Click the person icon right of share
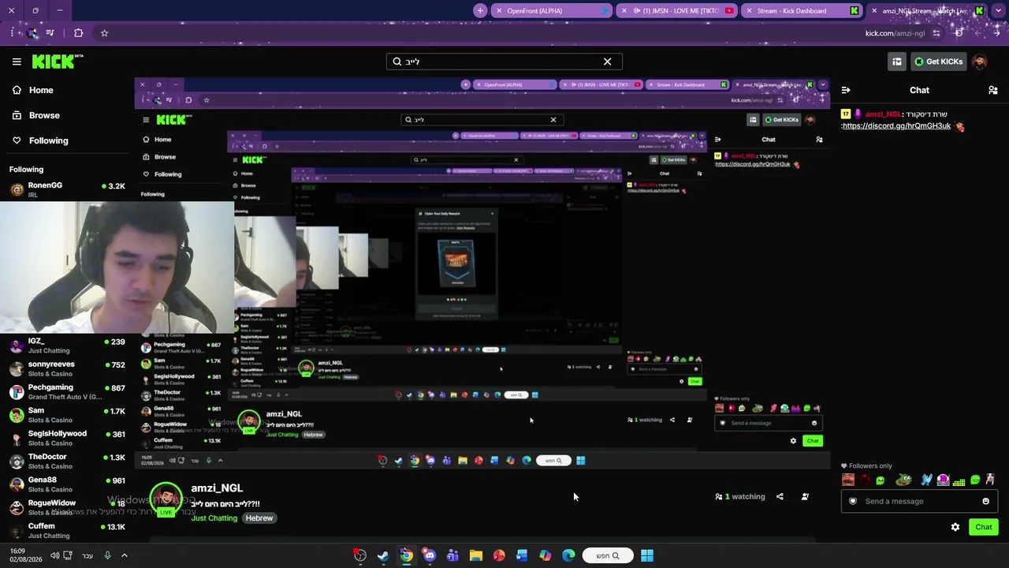Viewport: 1009px width, 568px height. point(805,497)
